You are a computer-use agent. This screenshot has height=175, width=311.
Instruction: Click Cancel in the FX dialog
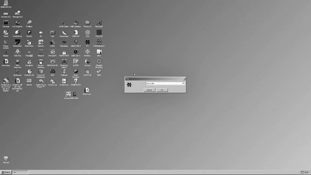pyautogui.click(x=149, y=90)
